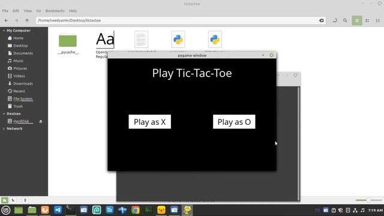The height and width of the screenshot is (216, 384).
Task: Open the Linux Mint start menu
Action: click(x=6, y=210)
